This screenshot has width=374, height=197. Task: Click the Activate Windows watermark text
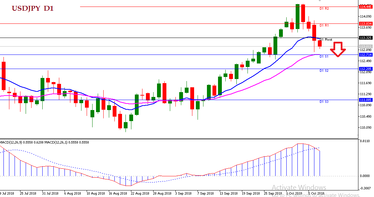[x=299, y=188]
